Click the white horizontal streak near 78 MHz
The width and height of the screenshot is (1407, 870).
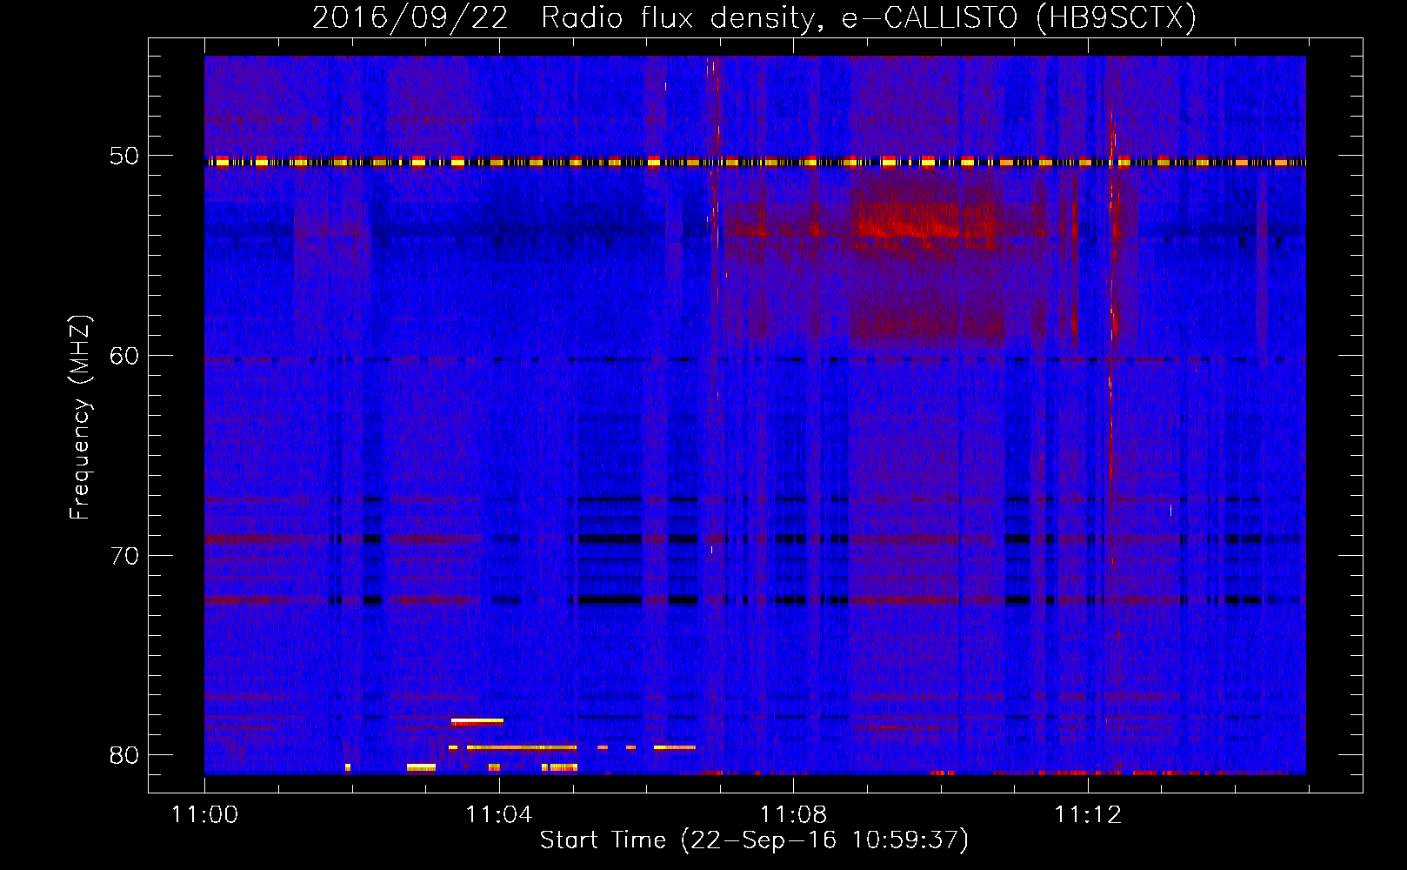477,720
